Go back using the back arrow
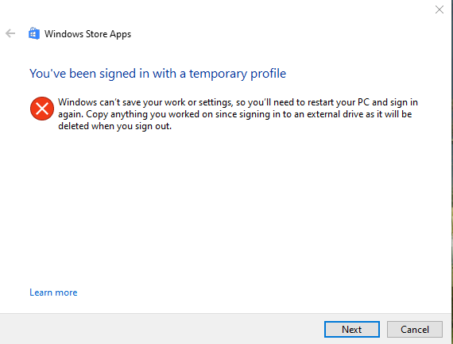The height and width of the screenshot is (344, 453). tap(10, 33)
